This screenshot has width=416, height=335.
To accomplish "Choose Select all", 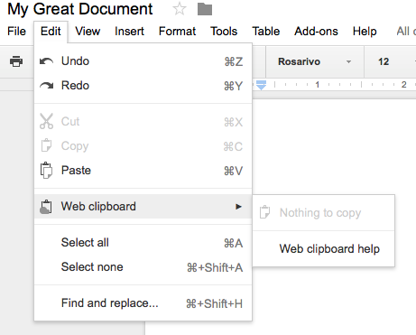I will click(x=143, y=243).
